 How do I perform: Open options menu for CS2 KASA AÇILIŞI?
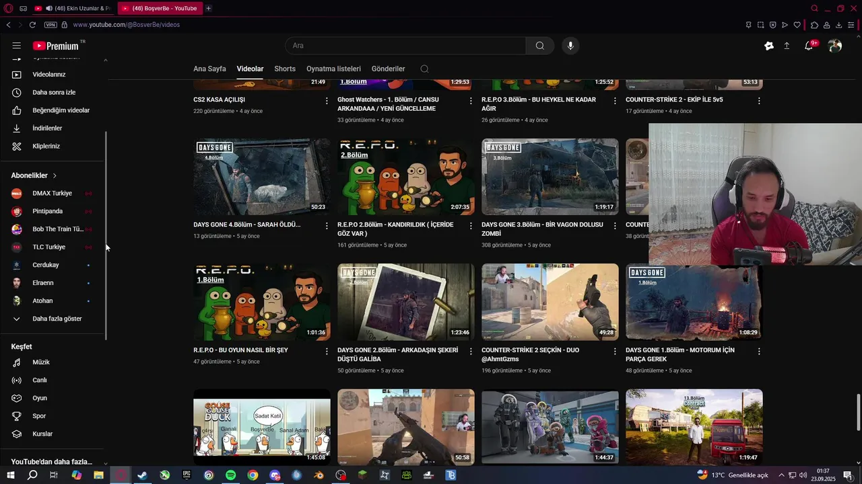[327, 101]
